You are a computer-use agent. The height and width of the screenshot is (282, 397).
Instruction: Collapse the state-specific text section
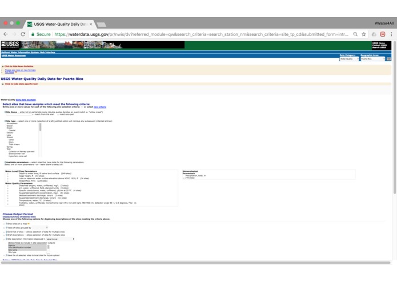(21, 84)
